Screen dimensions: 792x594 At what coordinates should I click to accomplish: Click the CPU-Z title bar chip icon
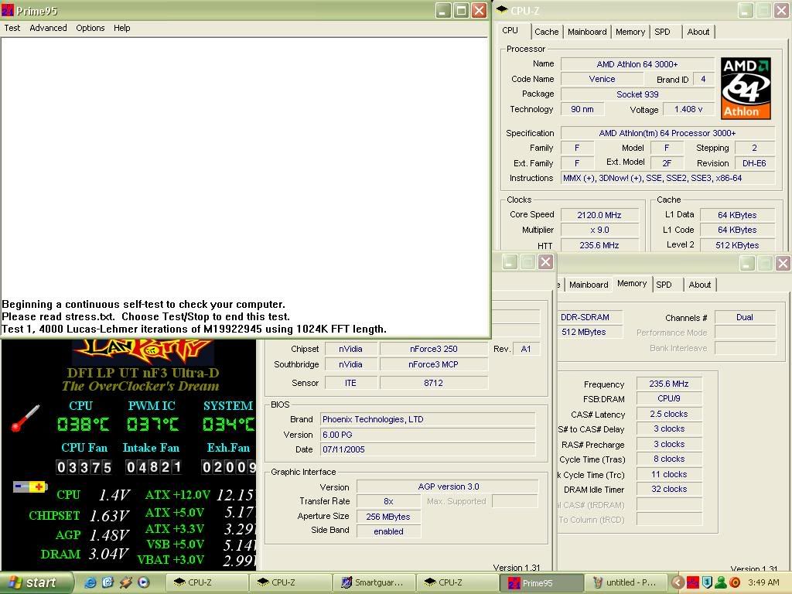point(501,9)
